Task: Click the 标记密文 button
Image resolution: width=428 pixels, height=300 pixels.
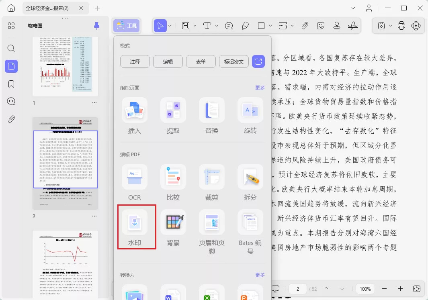Action: (233, 61)
